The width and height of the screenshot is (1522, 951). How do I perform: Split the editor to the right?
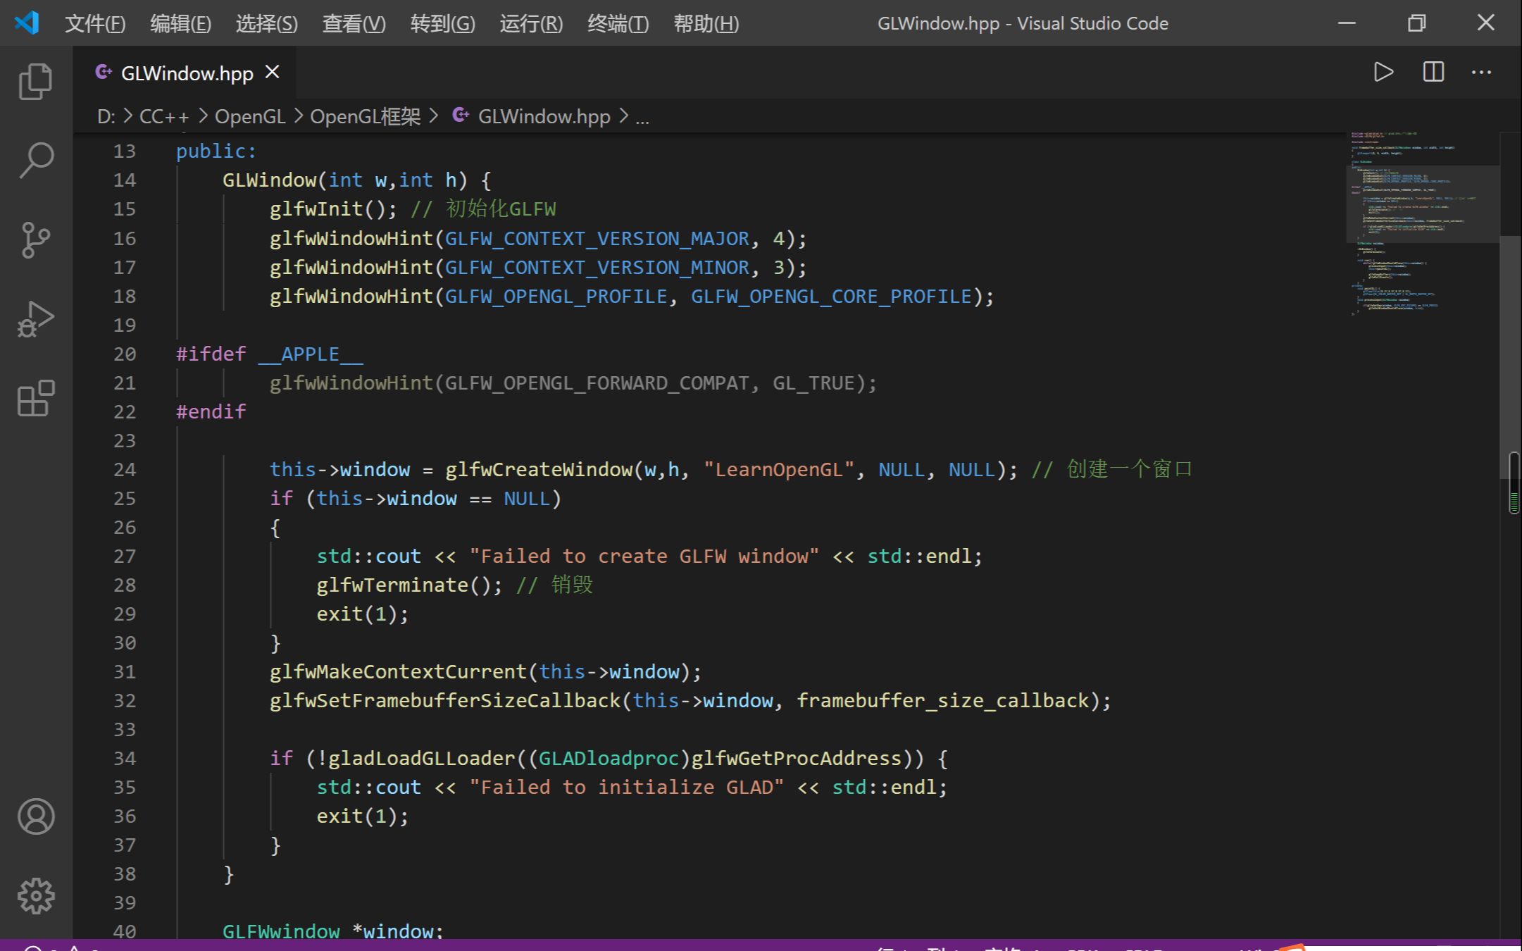tap(1433, 73)
